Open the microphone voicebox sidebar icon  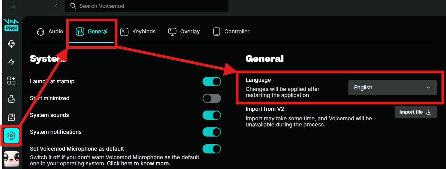click(x=11, y=44)
